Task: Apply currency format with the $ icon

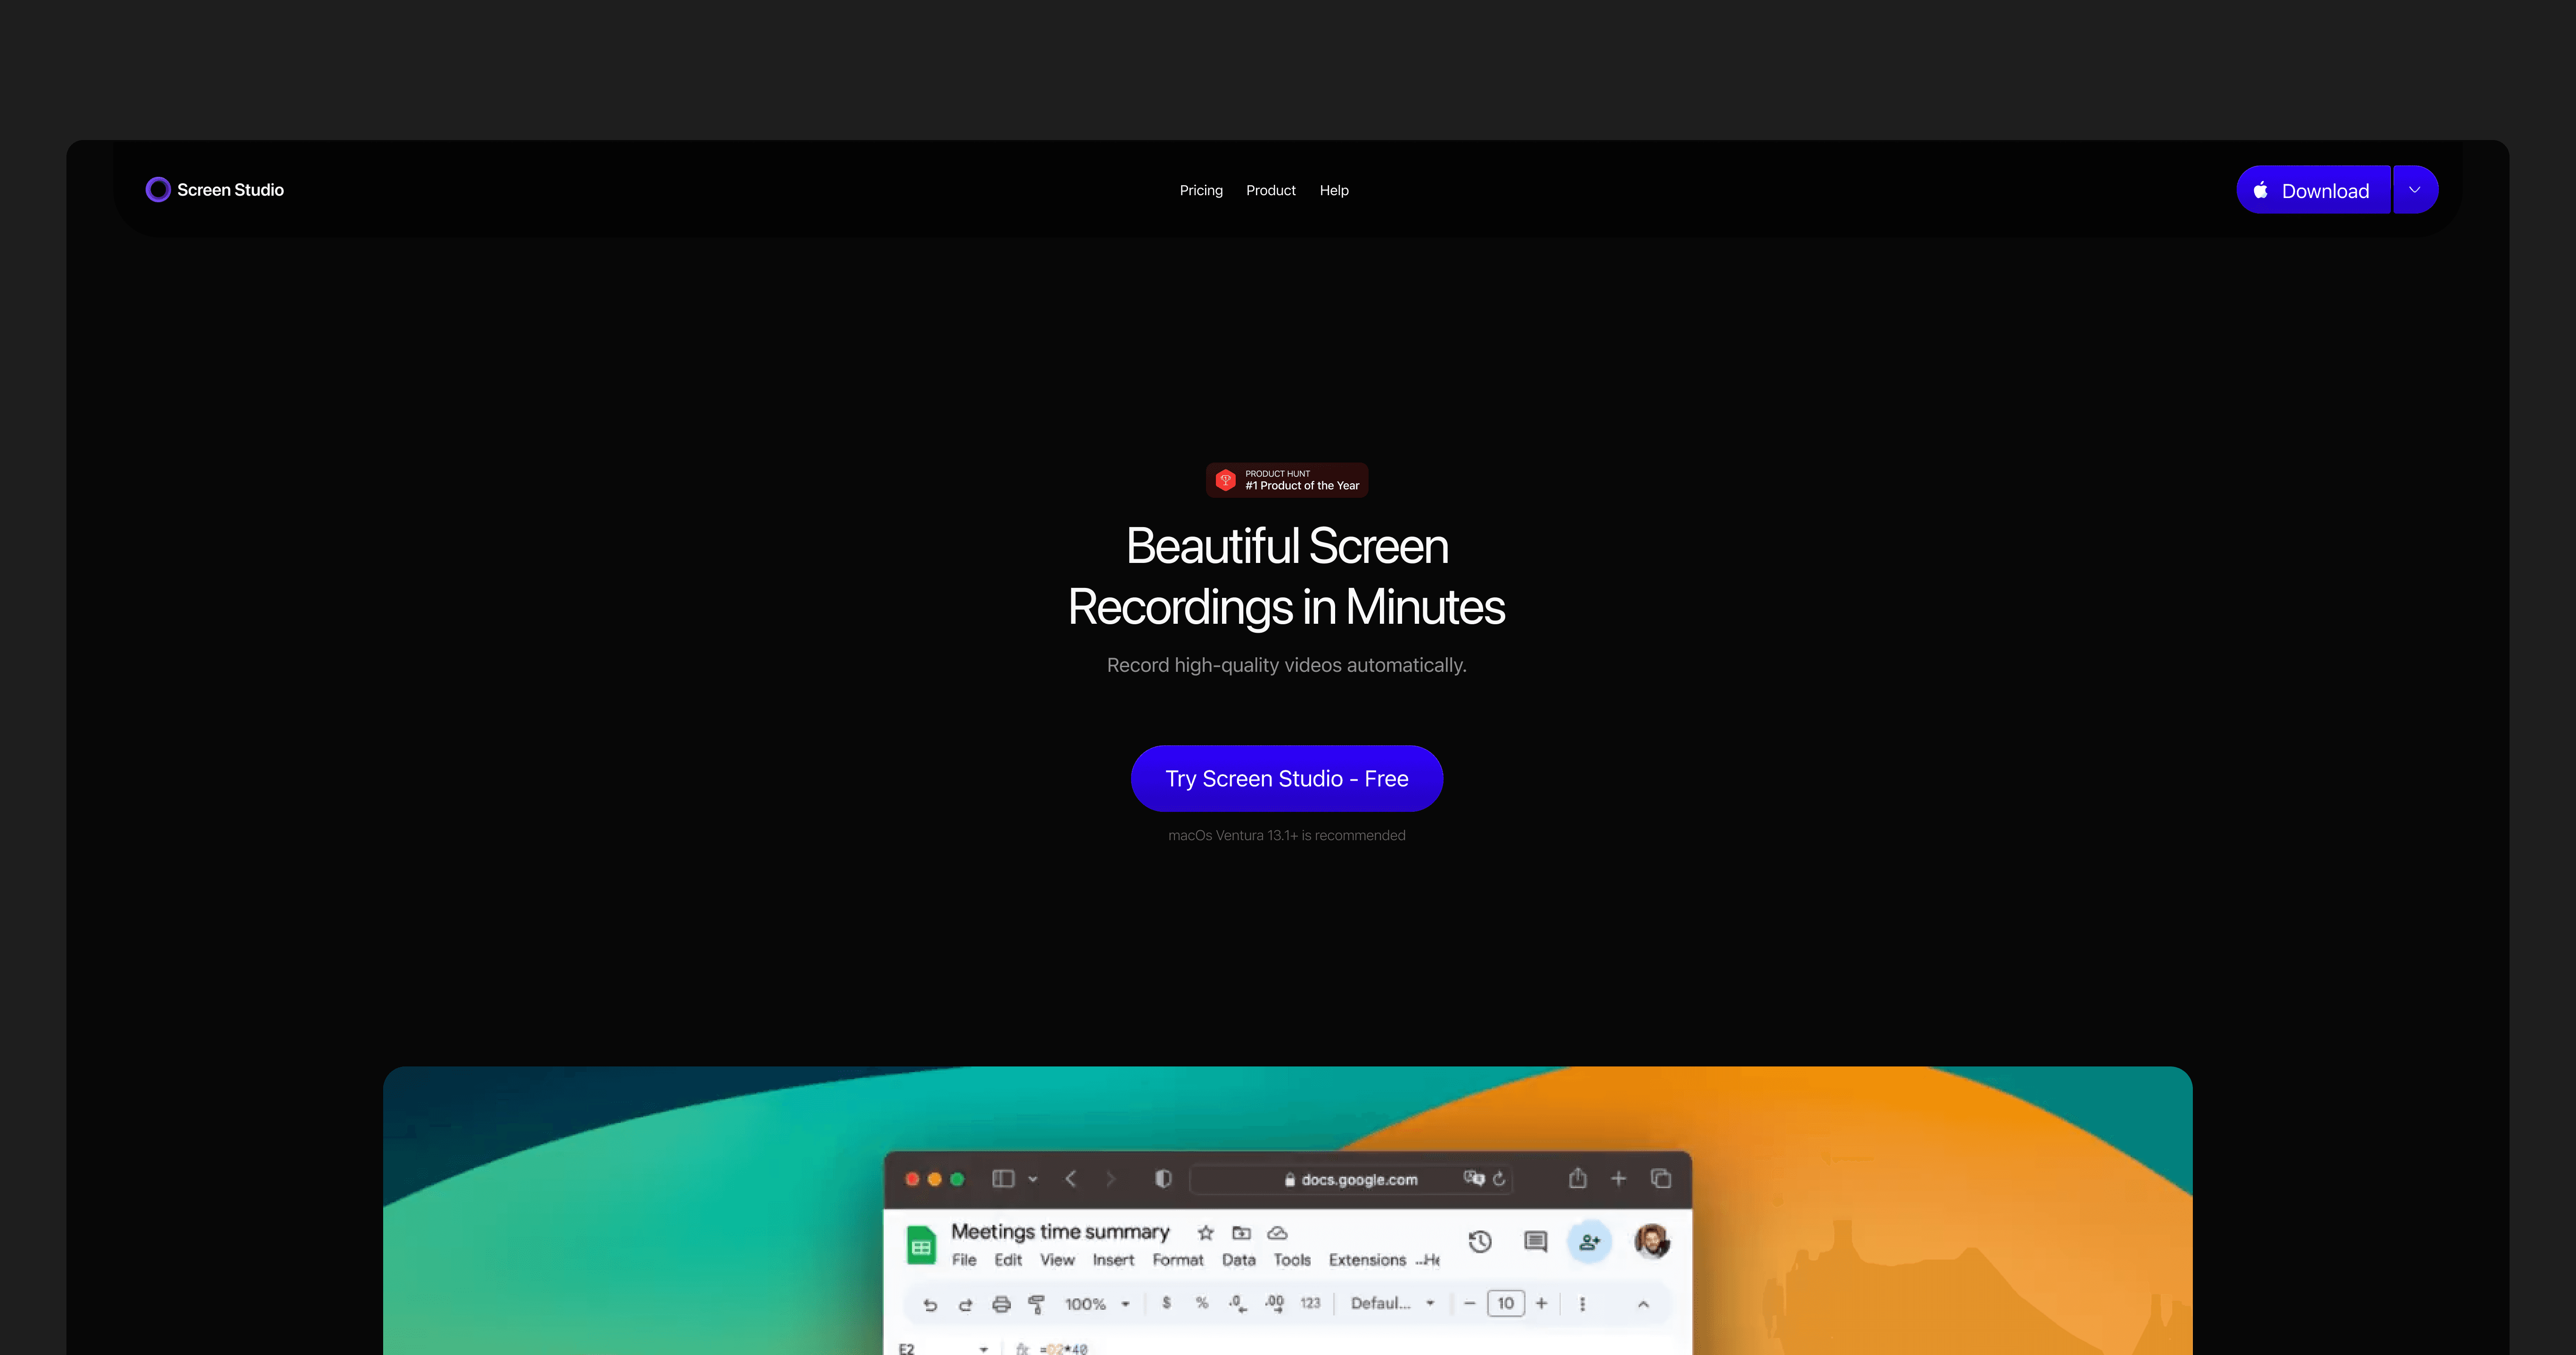Action: [x=1167, y=1303]
